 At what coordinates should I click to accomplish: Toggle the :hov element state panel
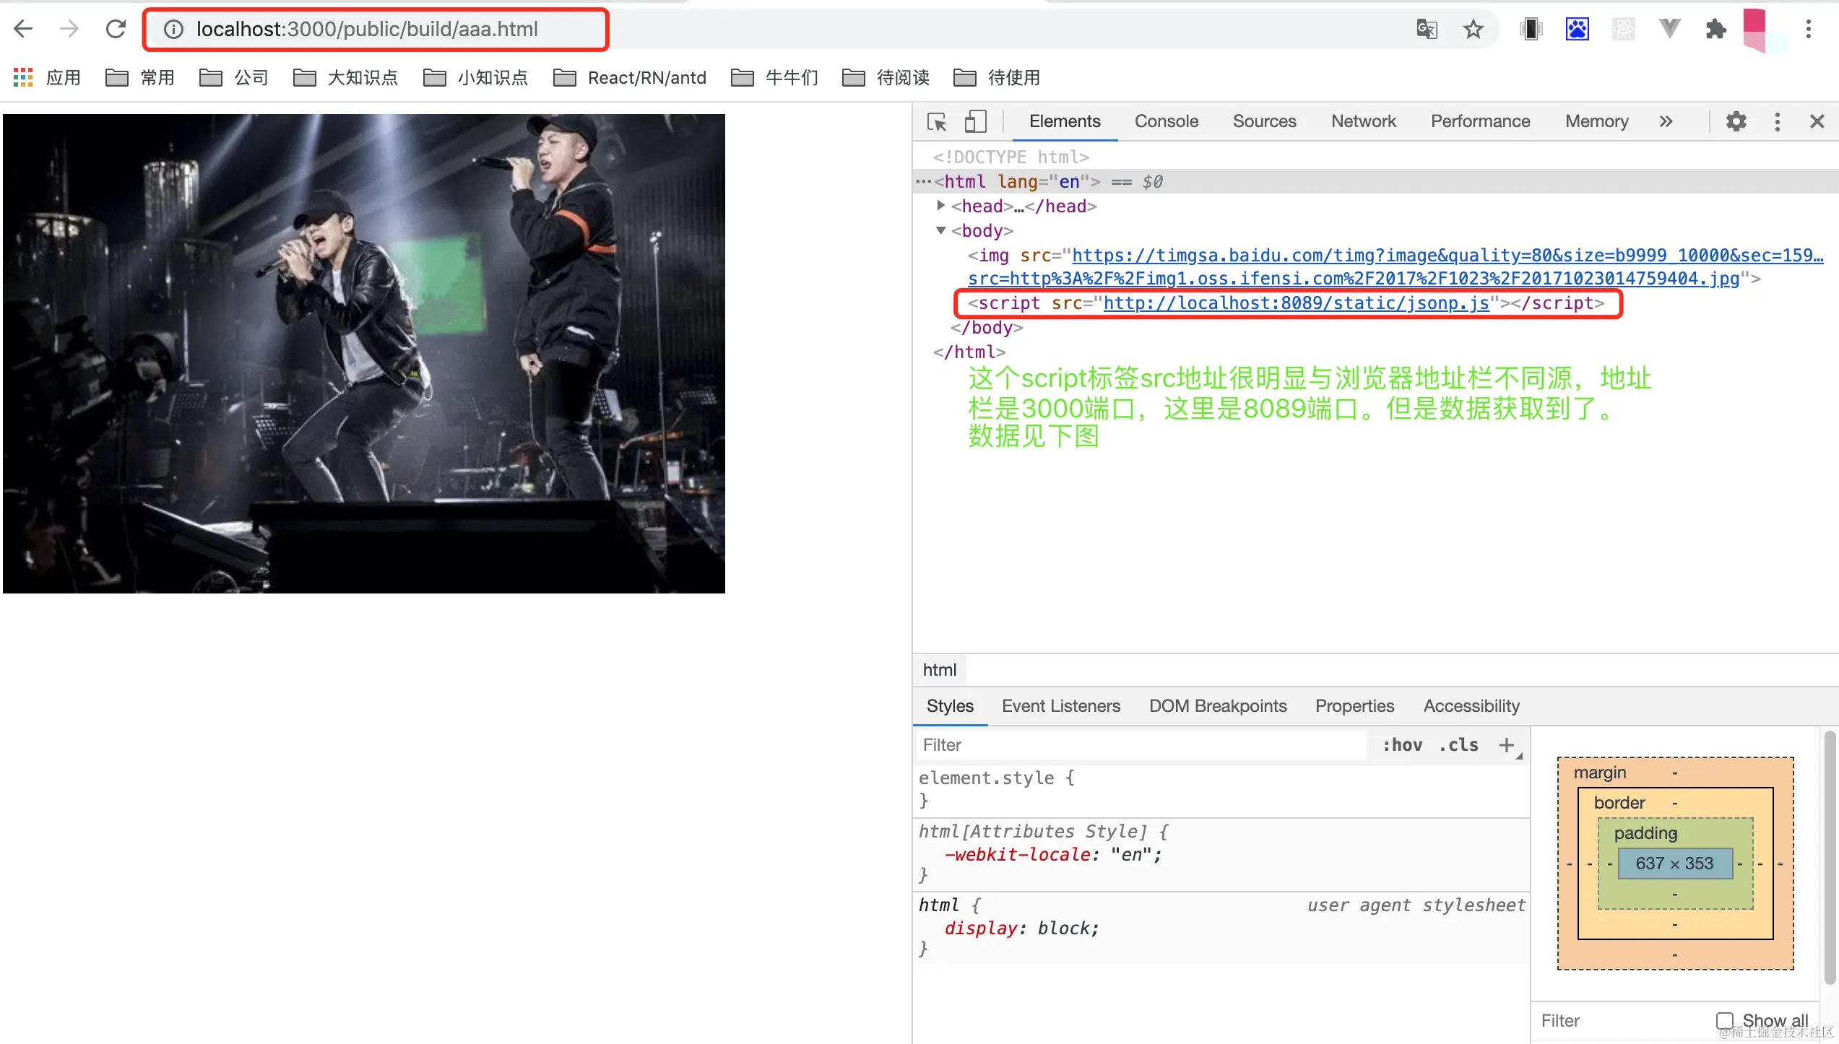pos(1402,745)
